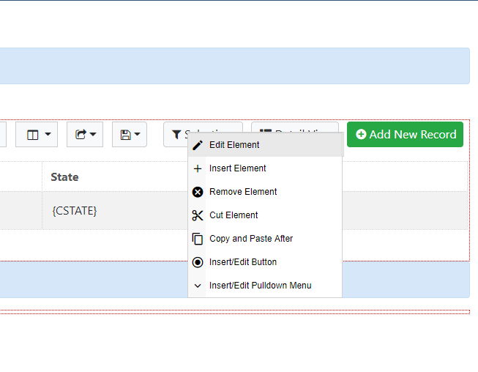The image size is (478, 372).
Task: Open the export share arrow dropdown
Action: [85, 135]
